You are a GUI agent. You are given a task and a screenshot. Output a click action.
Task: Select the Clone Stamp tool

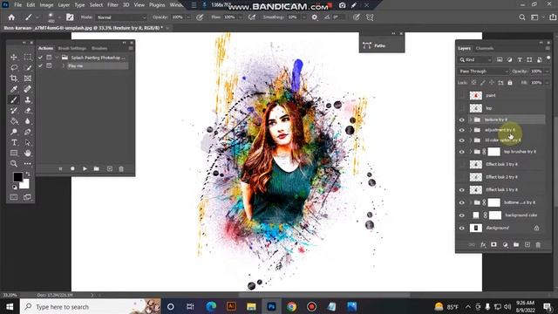coord(27,99)
